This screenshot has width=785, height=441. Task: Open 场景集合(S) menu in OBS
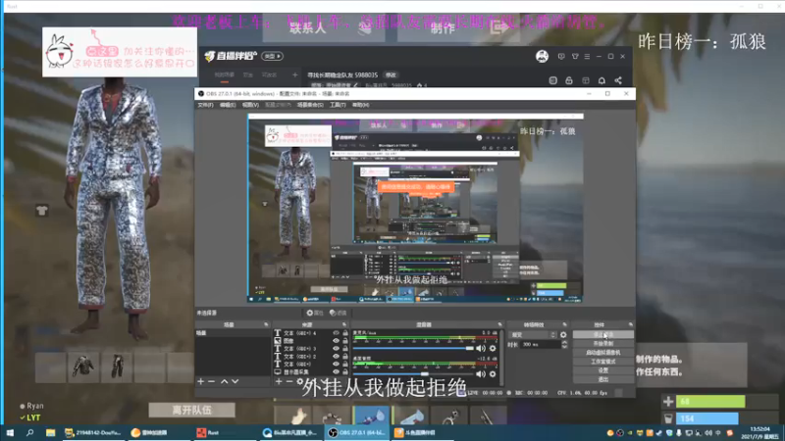click(x=310, y=105)
